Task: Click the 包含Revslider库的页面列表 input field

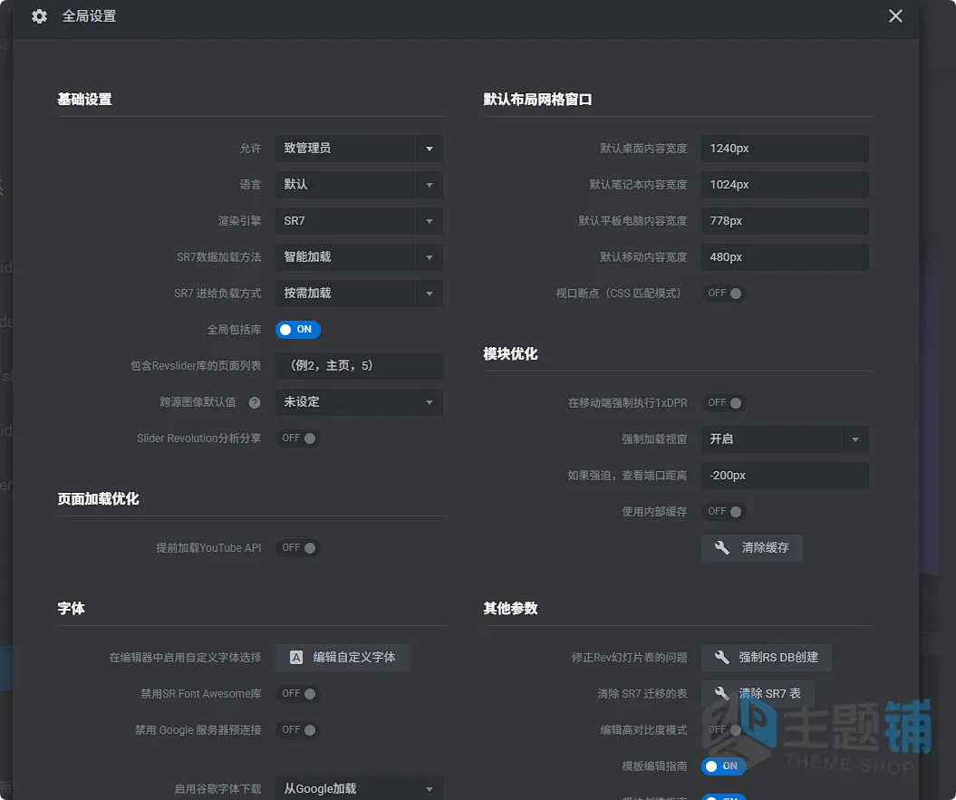Action: pyautogui.click(x=359, y=366)
